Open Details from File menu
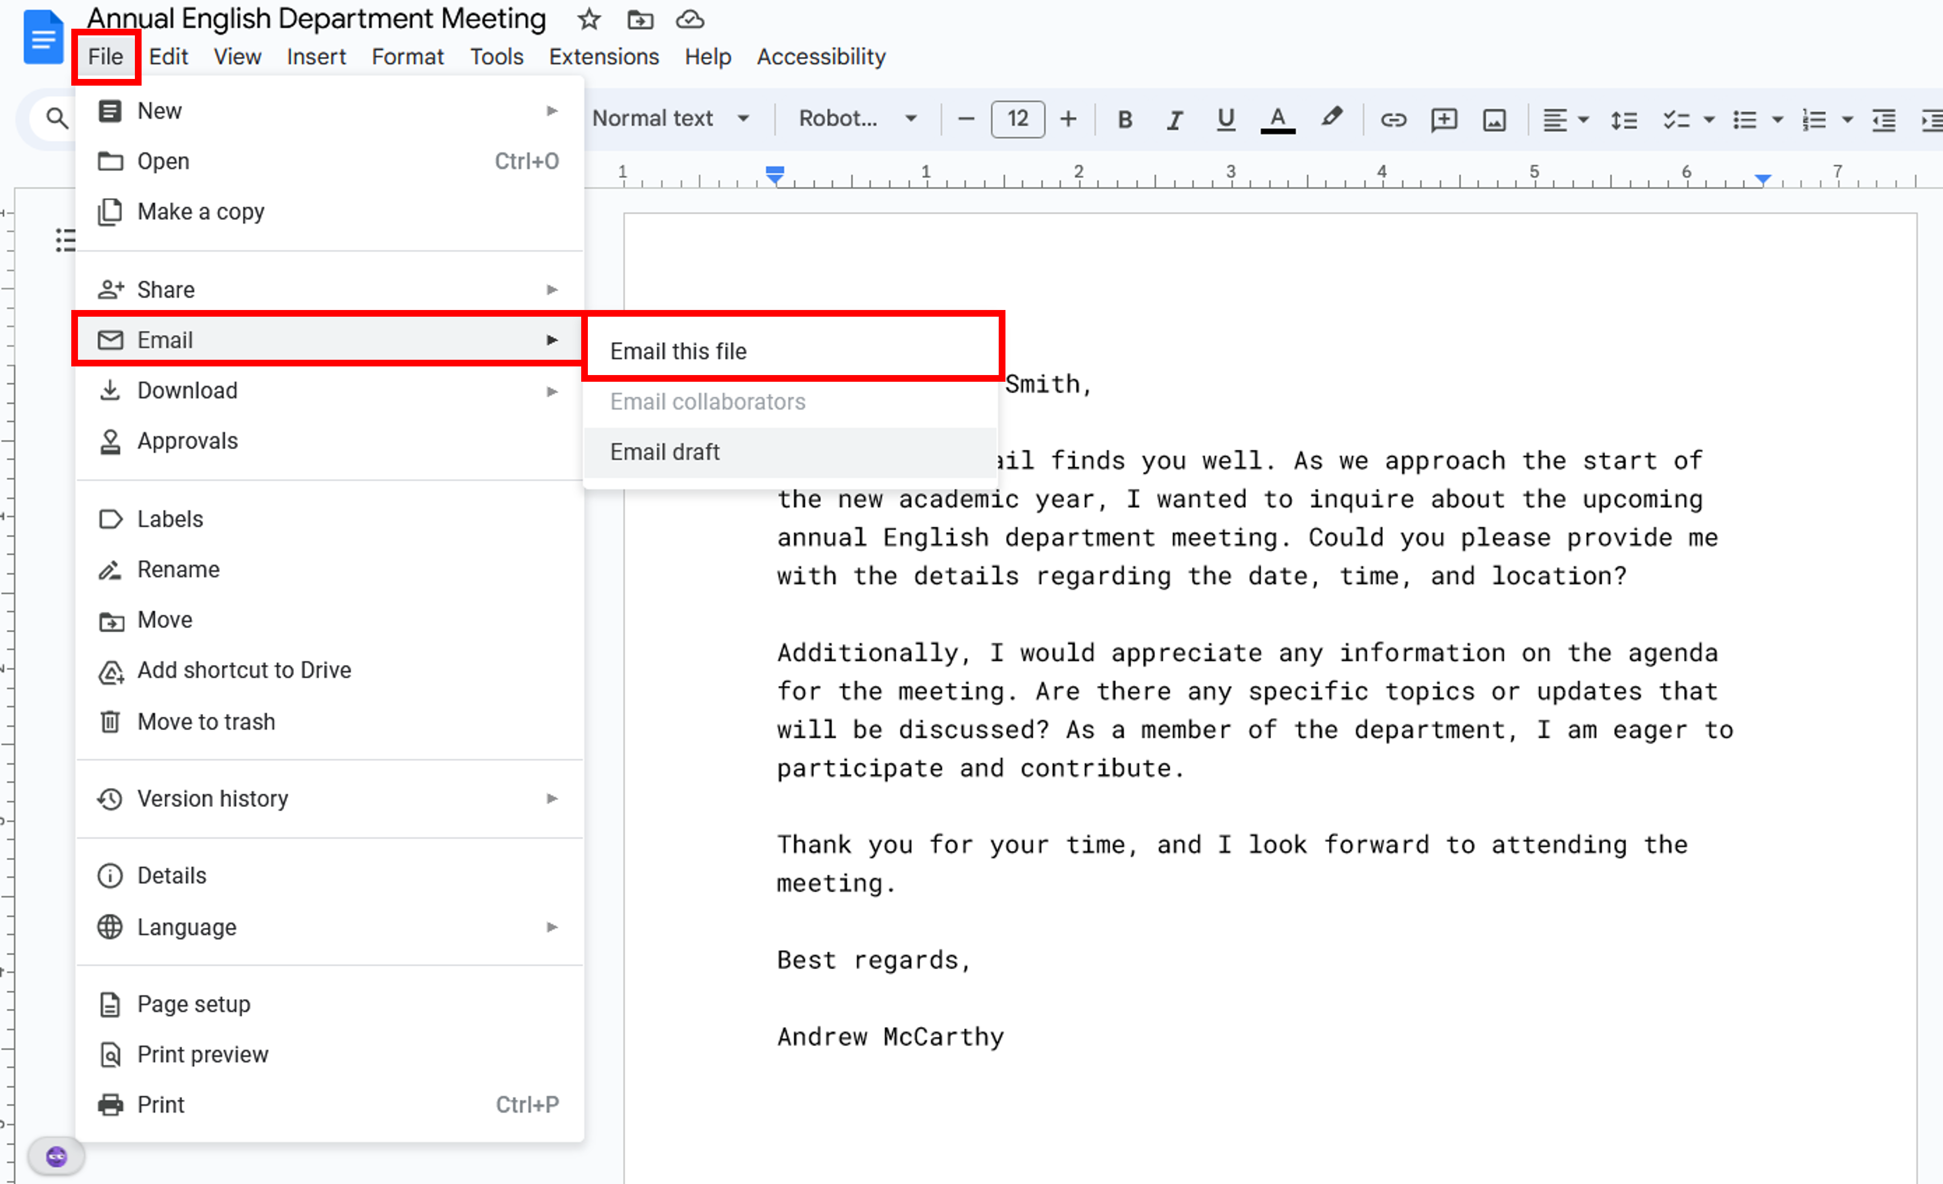Viewport: 1943px width, 1184px height. [x=329, y=875]
